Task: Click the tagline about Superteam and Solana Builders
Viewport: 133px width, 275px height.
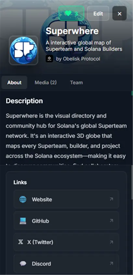Action: pos(84,46)
